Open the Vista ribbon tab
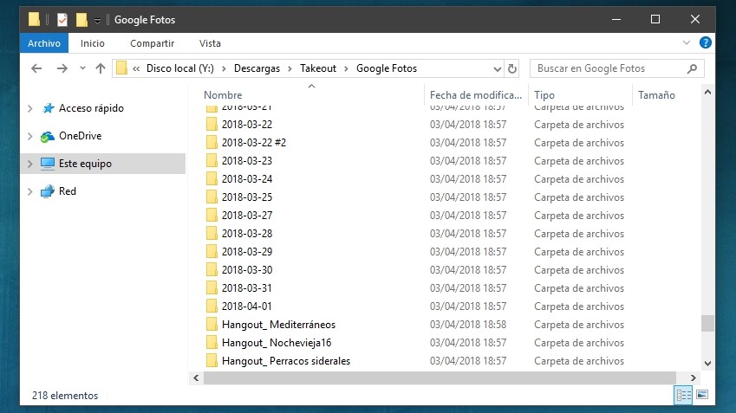The image size is (736, 413). coord(210,42)
